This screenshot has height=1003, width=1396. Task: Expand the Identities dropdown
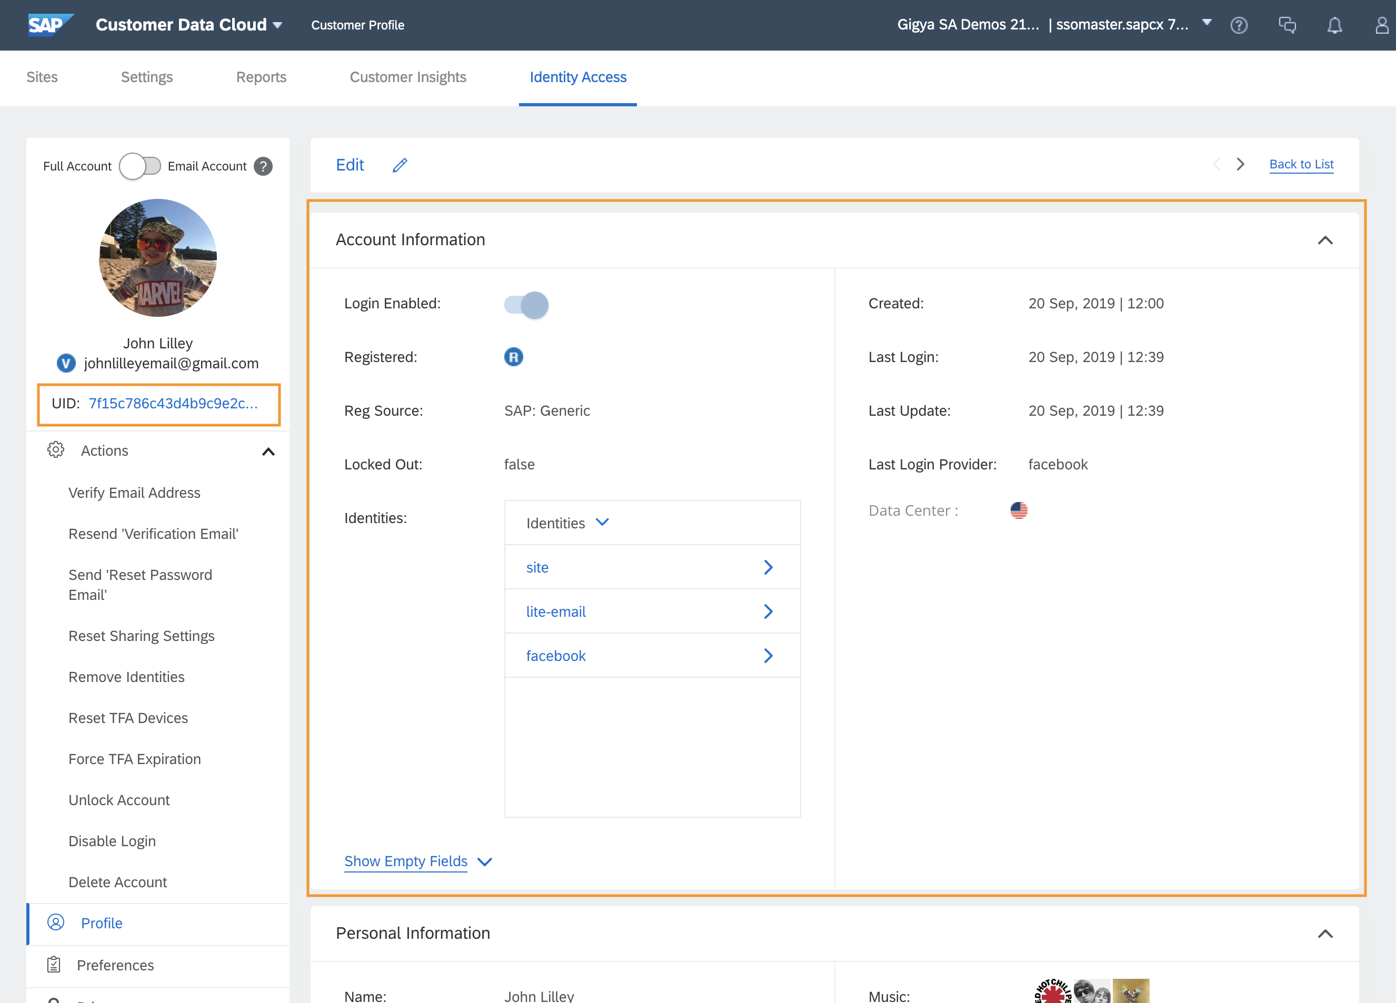[x=603, y=523]
